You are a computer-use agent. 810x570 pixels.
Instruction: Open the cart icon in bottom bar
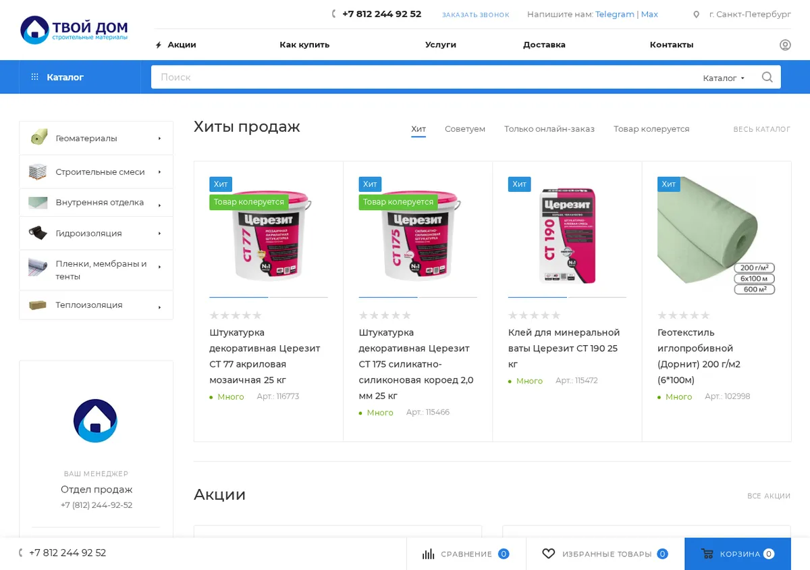click(707, 554)
